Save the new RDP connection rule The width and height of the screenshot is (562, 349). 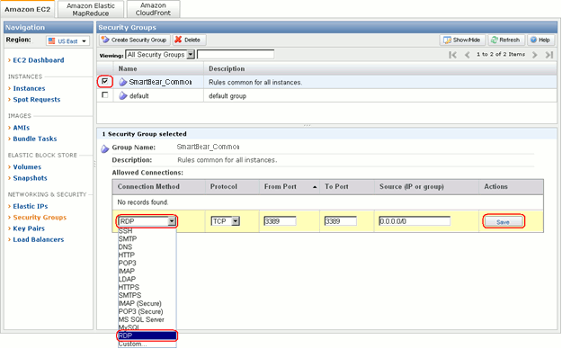pos(503,222)
